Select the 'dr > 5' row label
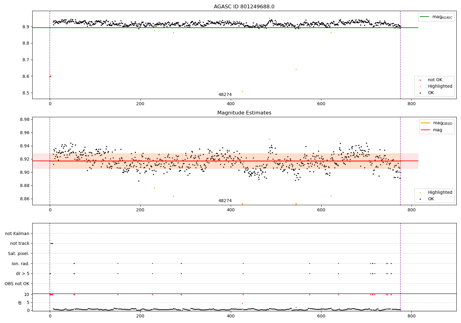This screenshot has width=461, height=323. point(23,273)
